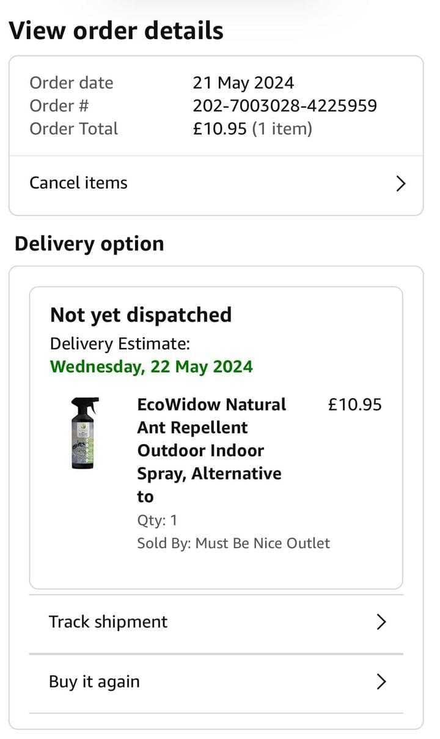Open the Buy it again chevron

point(381,681)
